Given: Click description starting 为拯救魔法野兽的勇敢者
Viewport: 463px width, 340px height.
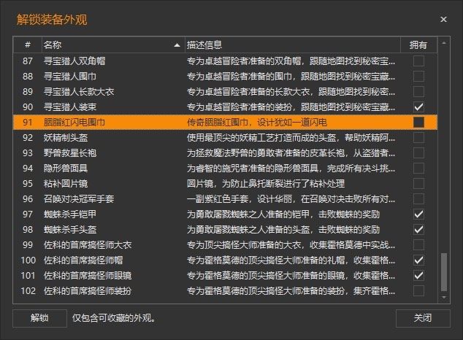Looking at the screenshot, I should click(291, 153).
